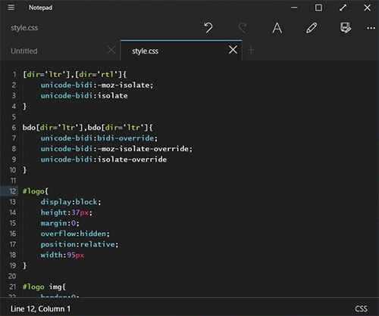Click the [dir='ltr'],[dir='rtl'] selector line

click(x=74, y=75)
